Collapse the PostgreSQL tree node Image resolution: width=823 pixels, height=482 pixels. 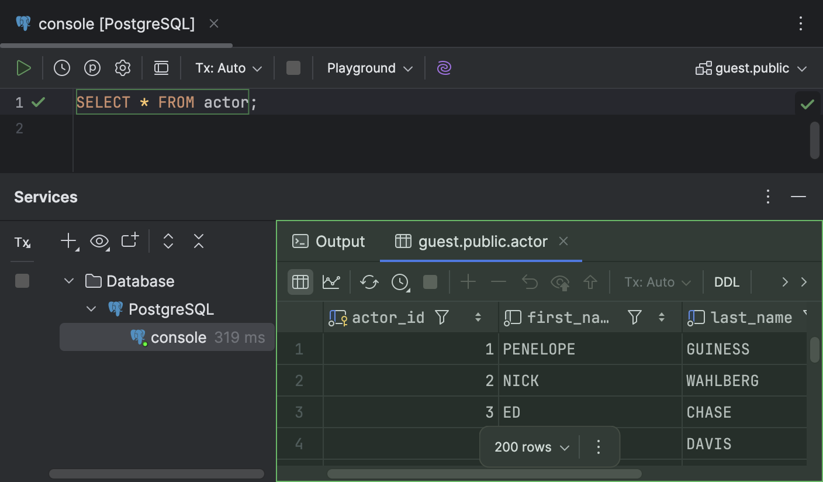(x=91, y=309)
